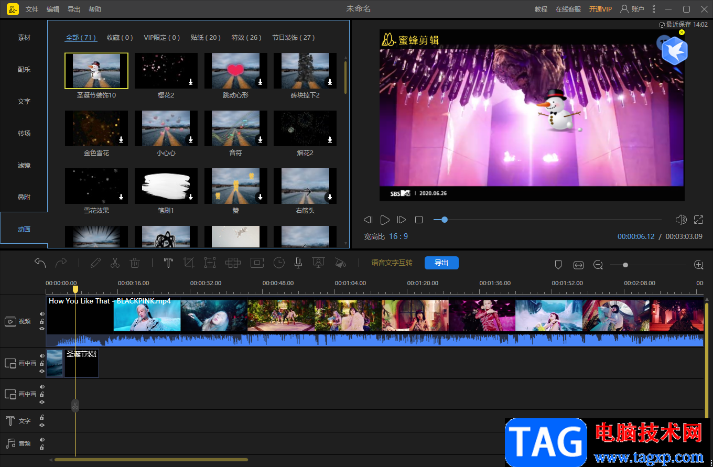This screenshot has height=467, width=713.
Task: Step to previous frame in preview
Action: [368, 220]
